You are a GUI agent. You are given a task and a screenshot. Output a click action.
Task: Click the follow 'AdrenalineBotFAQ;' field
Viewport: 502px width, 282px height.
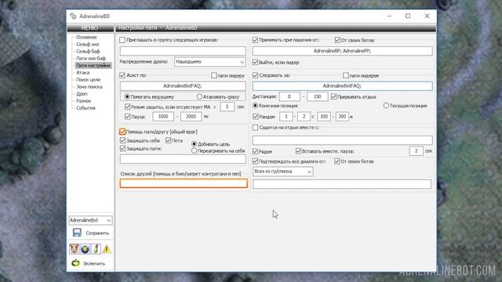[x=342, y=86]
